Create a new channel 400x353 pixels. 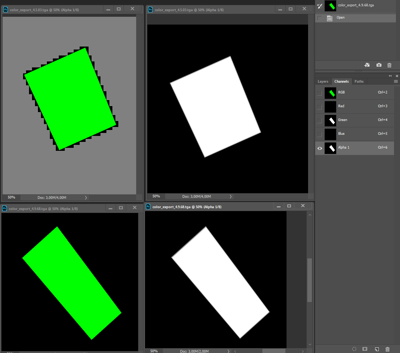[377, 349]
